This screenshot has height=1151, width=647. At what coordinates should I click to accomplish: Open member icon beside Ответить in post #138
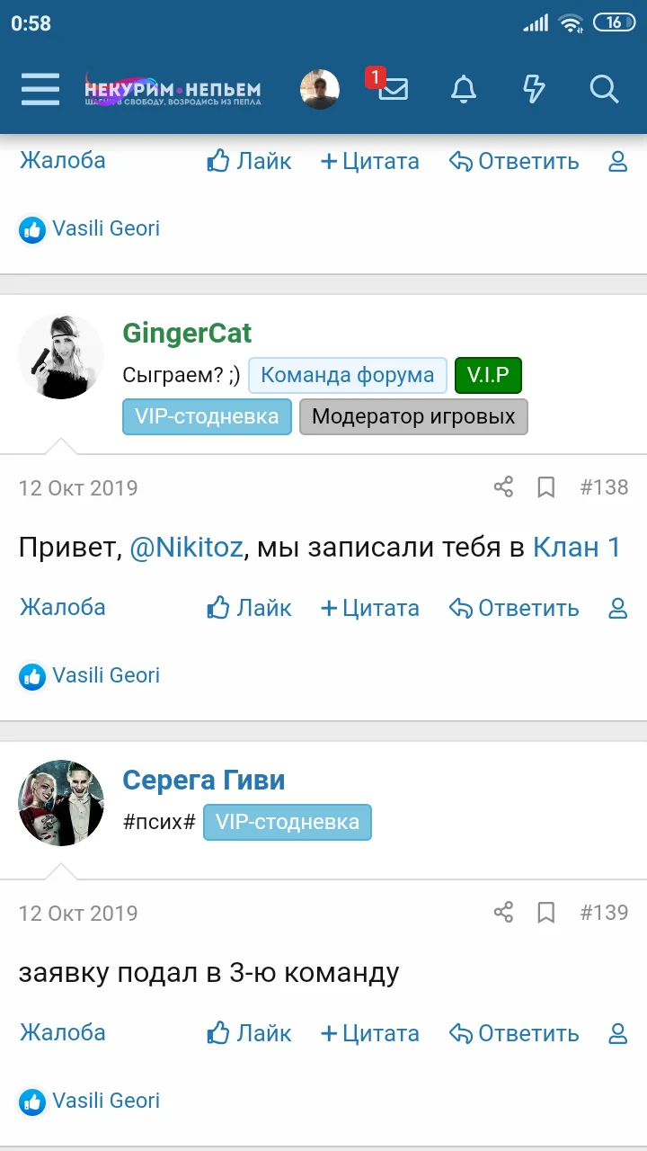tap(618, 608)
